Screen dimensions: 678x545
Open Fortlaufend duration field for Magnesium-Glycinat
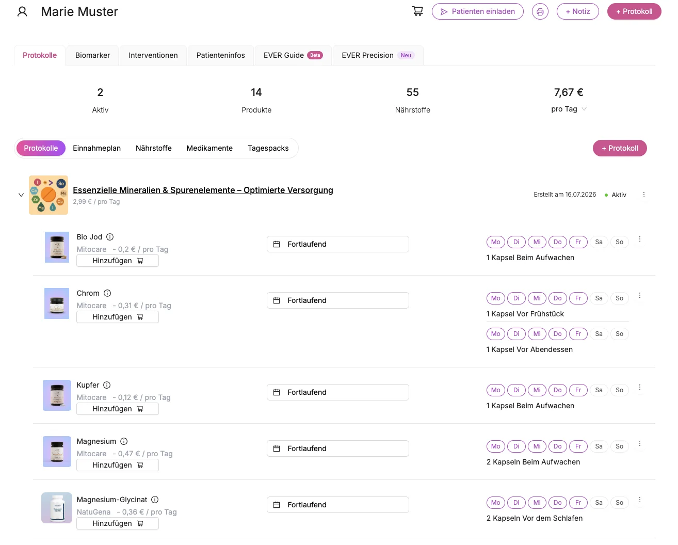click(338, 505)
